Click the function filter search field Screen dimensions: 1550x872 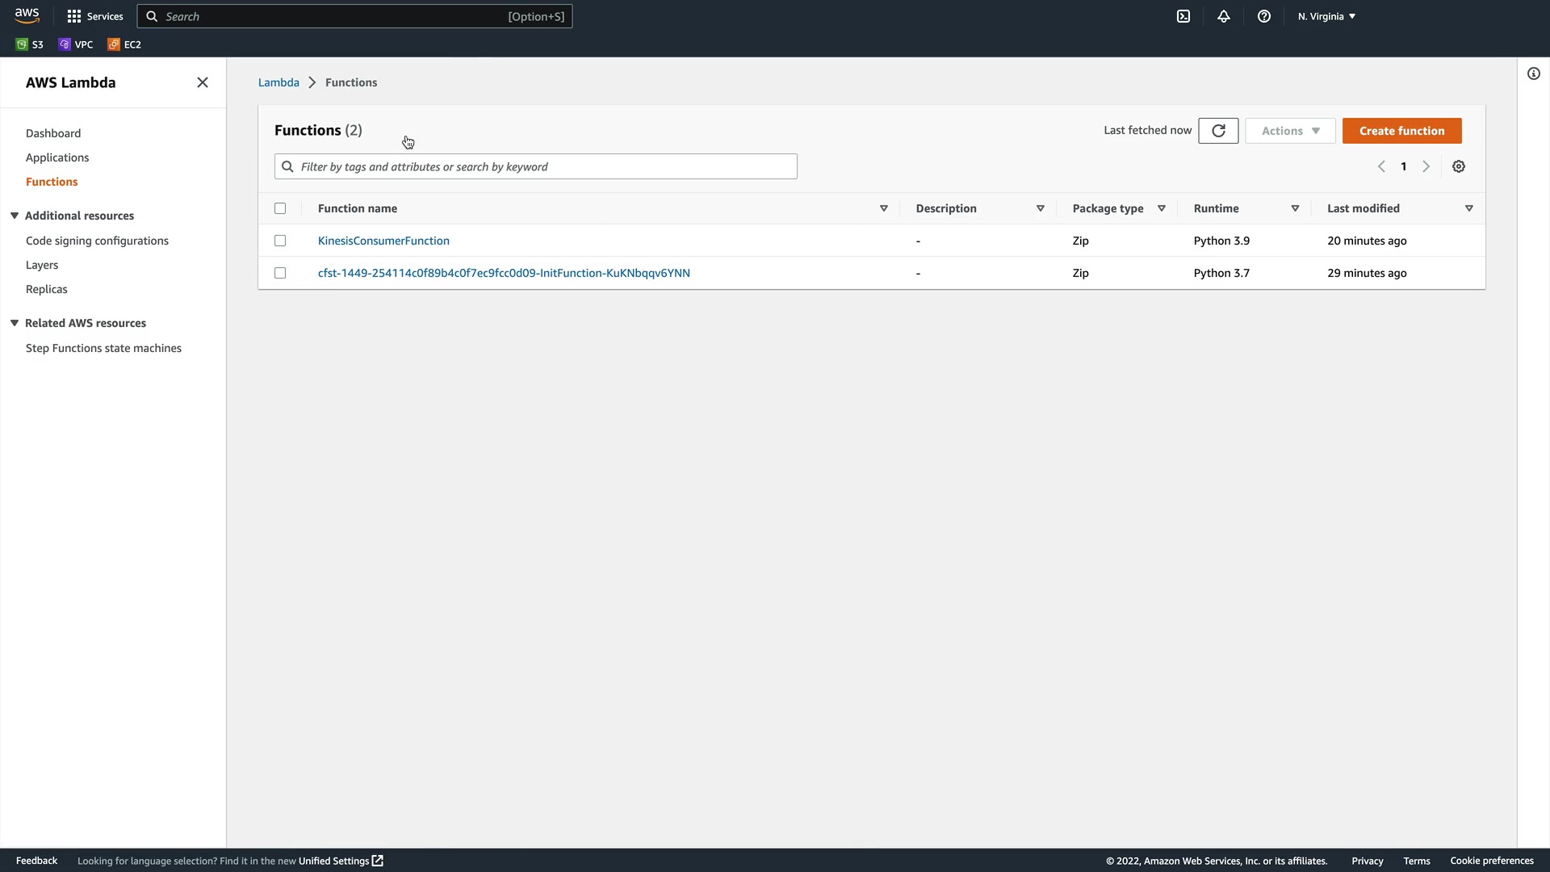click(x=536, y=166)
